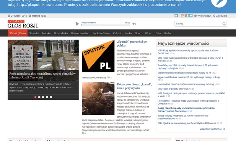Viewport: 236px width, 141px height.
Task: Open news Międzynarodowa koalicja przeprowadziła naloty
Action: pos(184,73)
